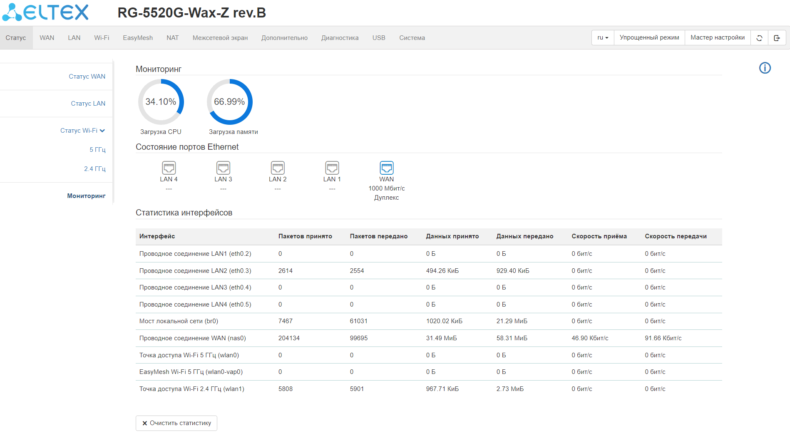This screenshot has width=790, height=433.
Task: Open the info help icon
Action: coord(765,68)
